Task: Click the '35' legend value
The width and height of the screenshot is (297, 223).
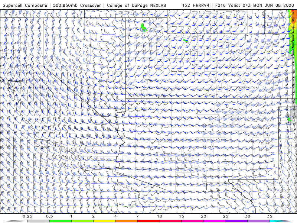Action: 270,216
